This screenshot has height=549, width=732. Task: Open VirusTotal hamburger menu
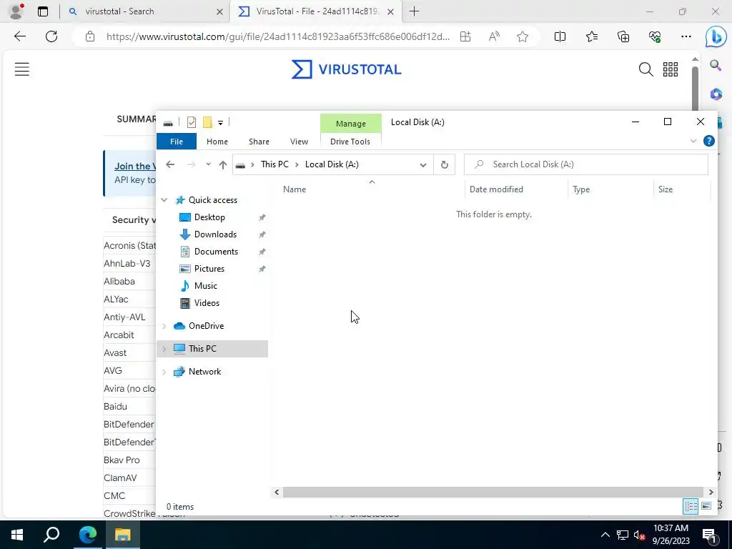pyautogui.click(x=22, y=69)
